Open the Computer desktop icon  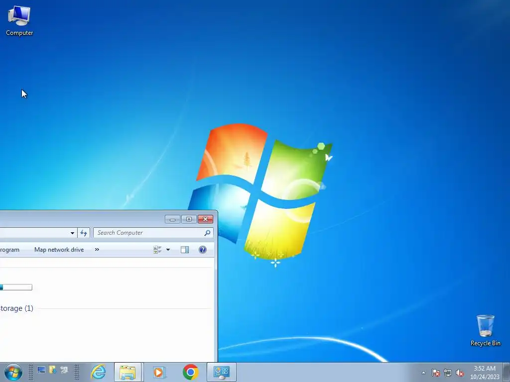[x=19, y=21]
